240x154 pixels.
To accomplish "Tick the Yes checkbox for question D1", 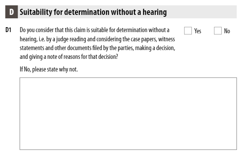I will click(188, 31).
